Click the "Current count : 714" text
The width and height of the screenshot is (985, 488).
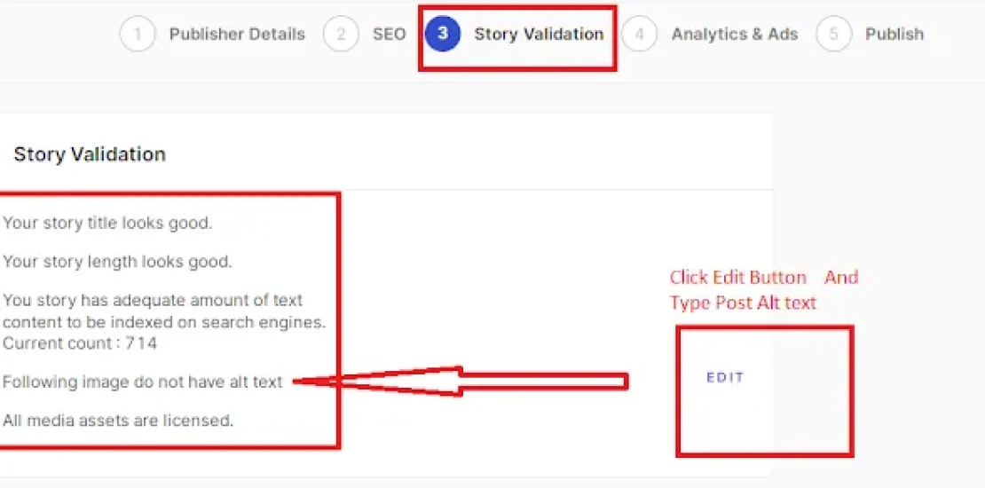(x=80, y=342)
